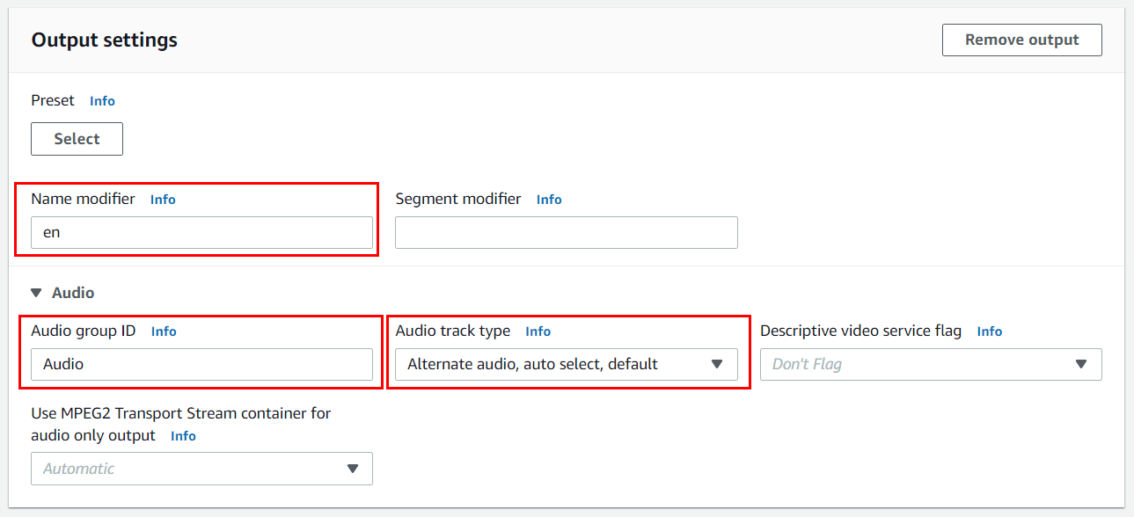The width and height of the screenshot is (1134, 517).
Task: Open the Descriptive video service flag dropdown
Action: tap(931, 364)
